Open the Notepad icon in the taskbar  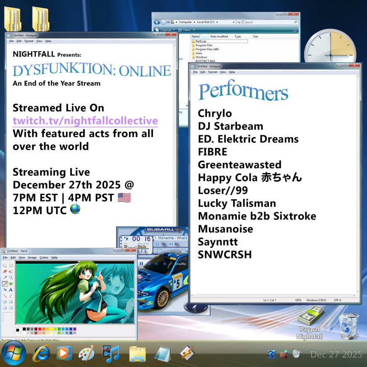click(x=163, y=354)
